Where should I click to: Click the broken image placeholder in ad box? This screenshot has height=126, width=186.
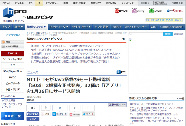[130, 40]
